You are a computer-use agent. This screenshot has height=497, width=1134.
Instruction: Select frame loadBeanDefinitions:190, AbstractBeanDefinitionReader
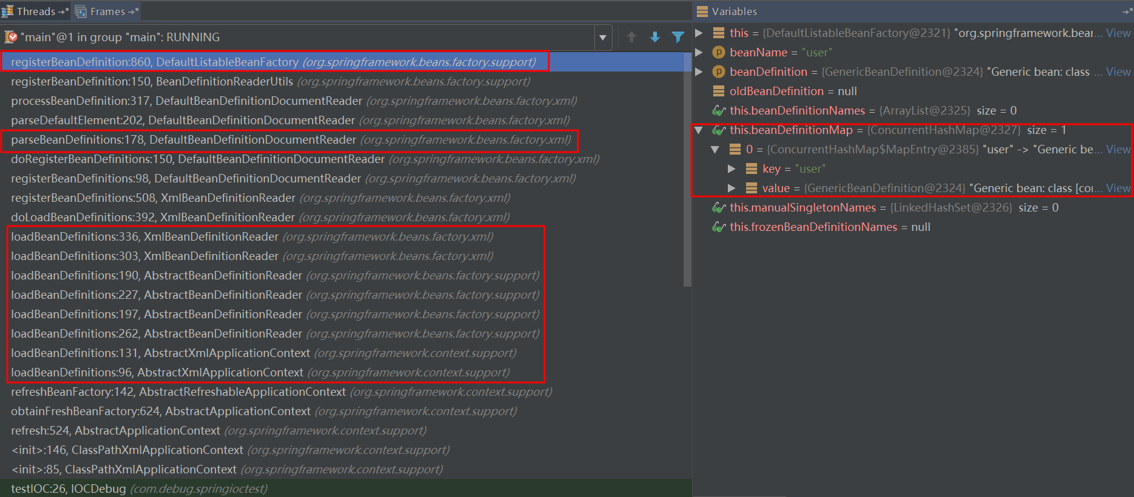pyautogui.click(x=342, y=275)
